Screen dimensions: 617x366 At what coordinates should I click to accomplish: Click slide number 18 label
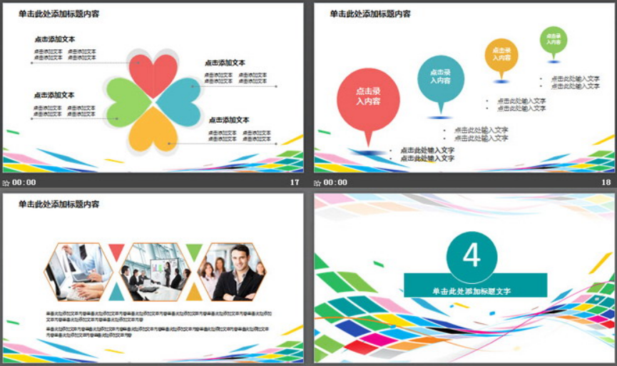(x=606, y=183)
